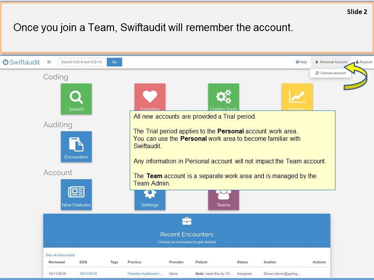Image resolution: width=374 pixels, height=280 pixels.
Task: Follow the See all encounters link
Action: coord(60,255)
